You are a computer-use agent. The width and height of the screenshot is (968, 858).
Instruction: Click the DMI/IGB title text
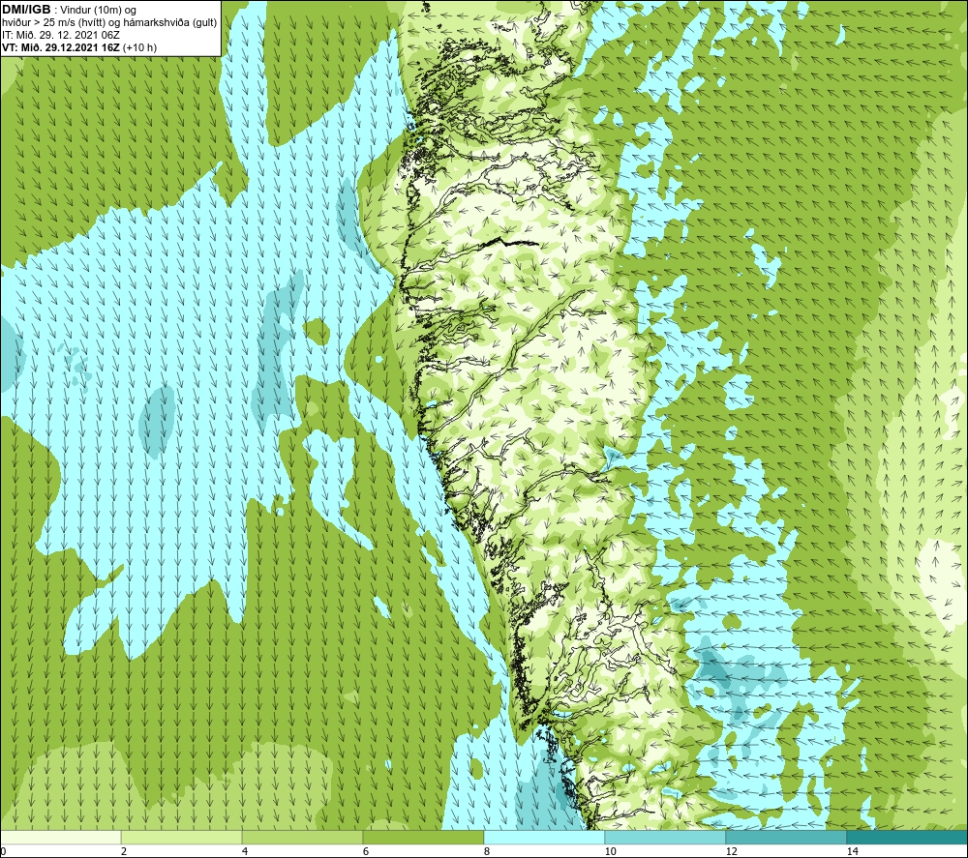click(x=26, y=10)
